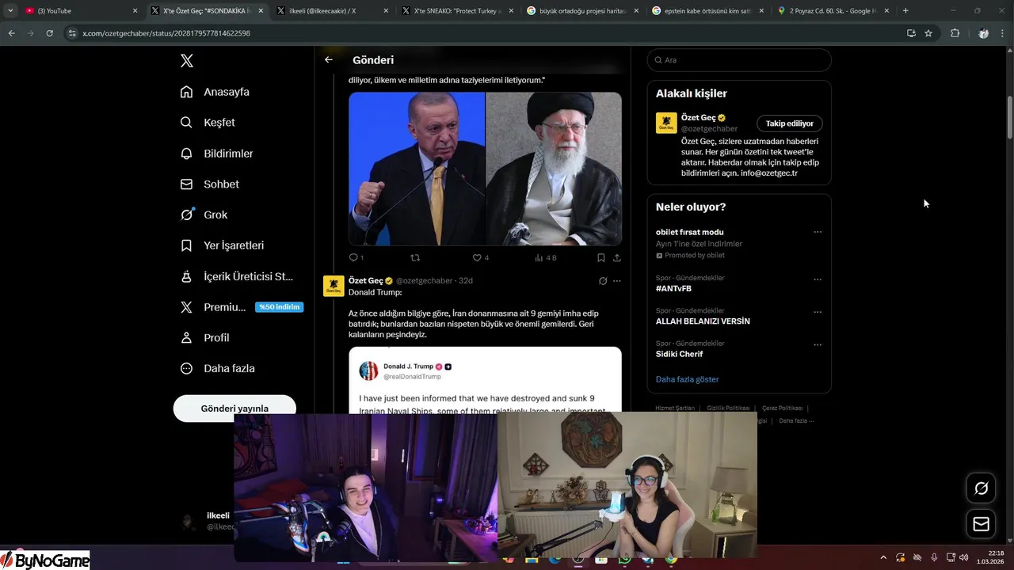This screenshot has width=1014, height=570.
Task: Click the Gönderi yayınla button
Action: 234,408
